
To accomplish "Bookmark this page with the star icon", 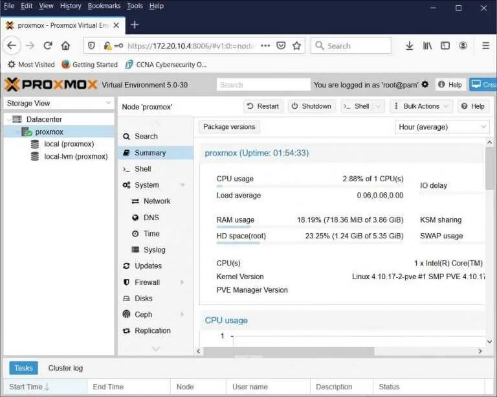I will coord(296,46).
